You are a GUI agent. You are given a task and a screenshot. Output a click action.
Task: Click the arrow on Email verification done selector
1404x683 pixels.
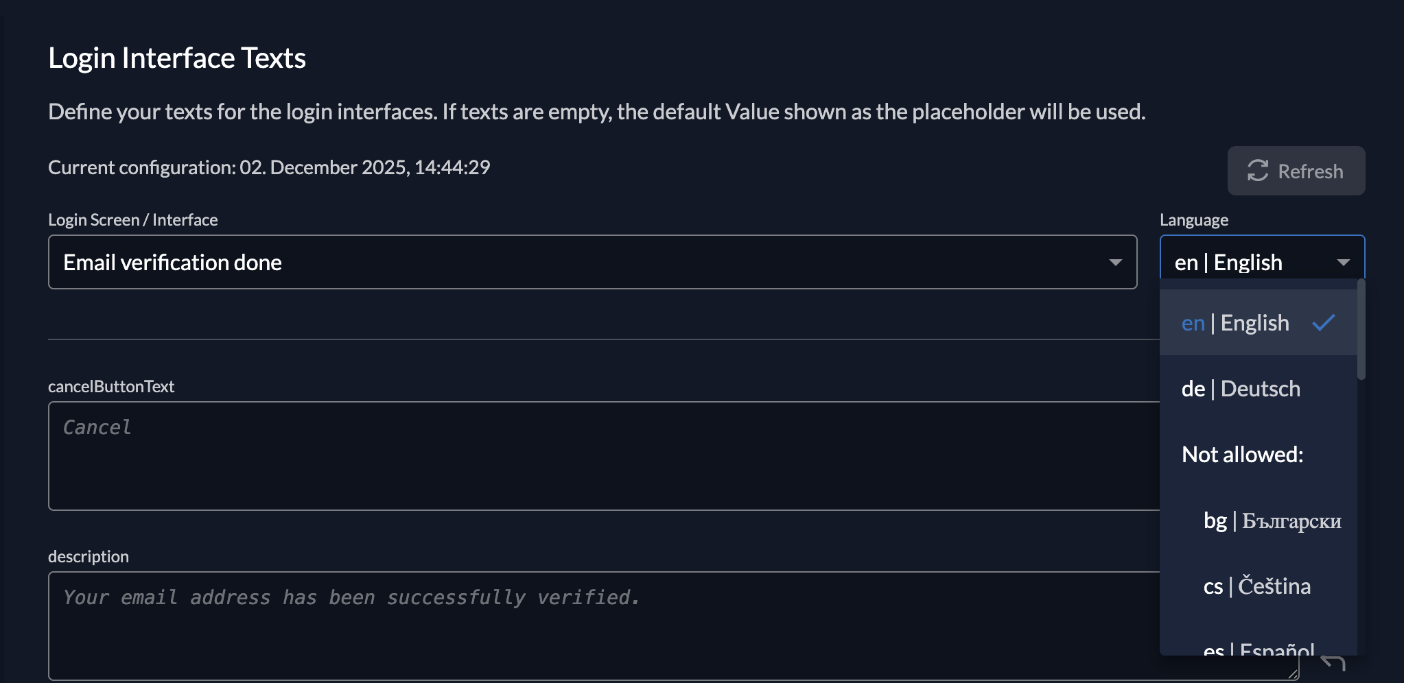pos(1115,263)
